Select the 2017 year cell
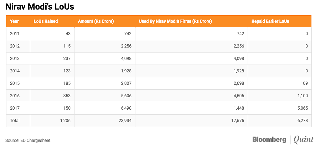The image size is (315, 149). (15, 108)
